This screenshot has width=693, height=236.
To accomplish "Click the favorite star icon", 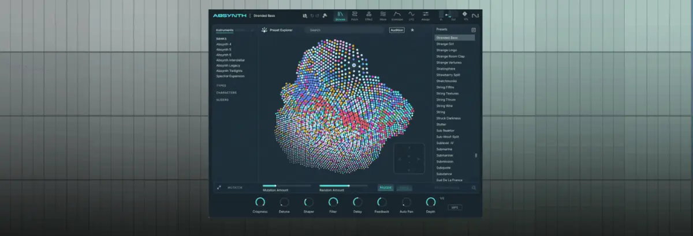I will 412,30.
